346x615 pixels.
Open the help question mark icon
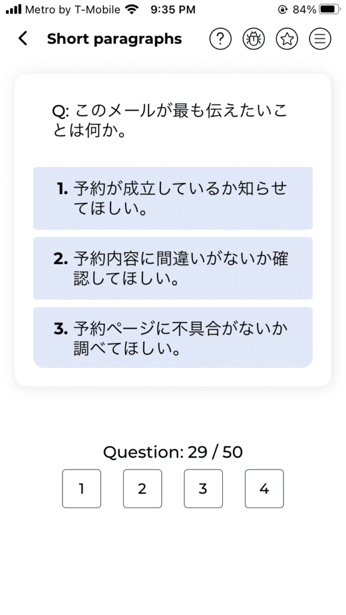point(220,38)
